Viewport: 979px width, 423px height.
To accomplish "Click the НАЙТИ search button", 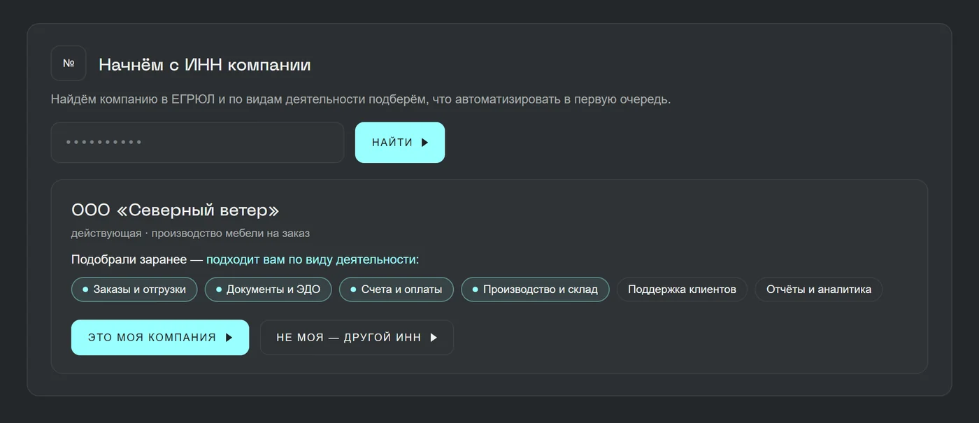I will click(400, 143).
